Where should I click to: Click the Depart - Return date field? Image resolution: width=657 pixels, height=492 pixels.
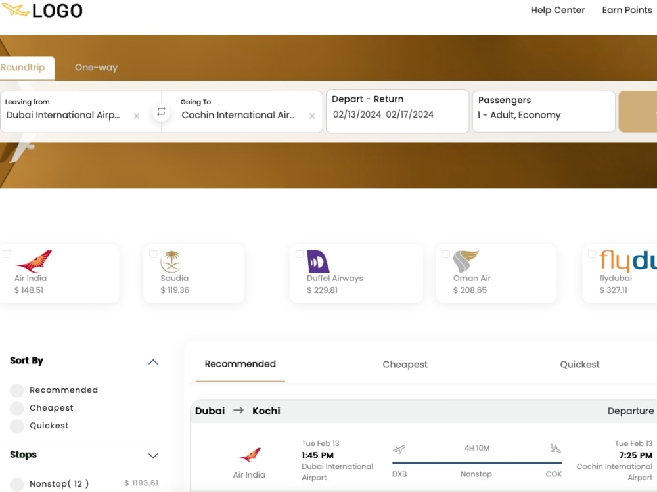click(x=397, y=112)
